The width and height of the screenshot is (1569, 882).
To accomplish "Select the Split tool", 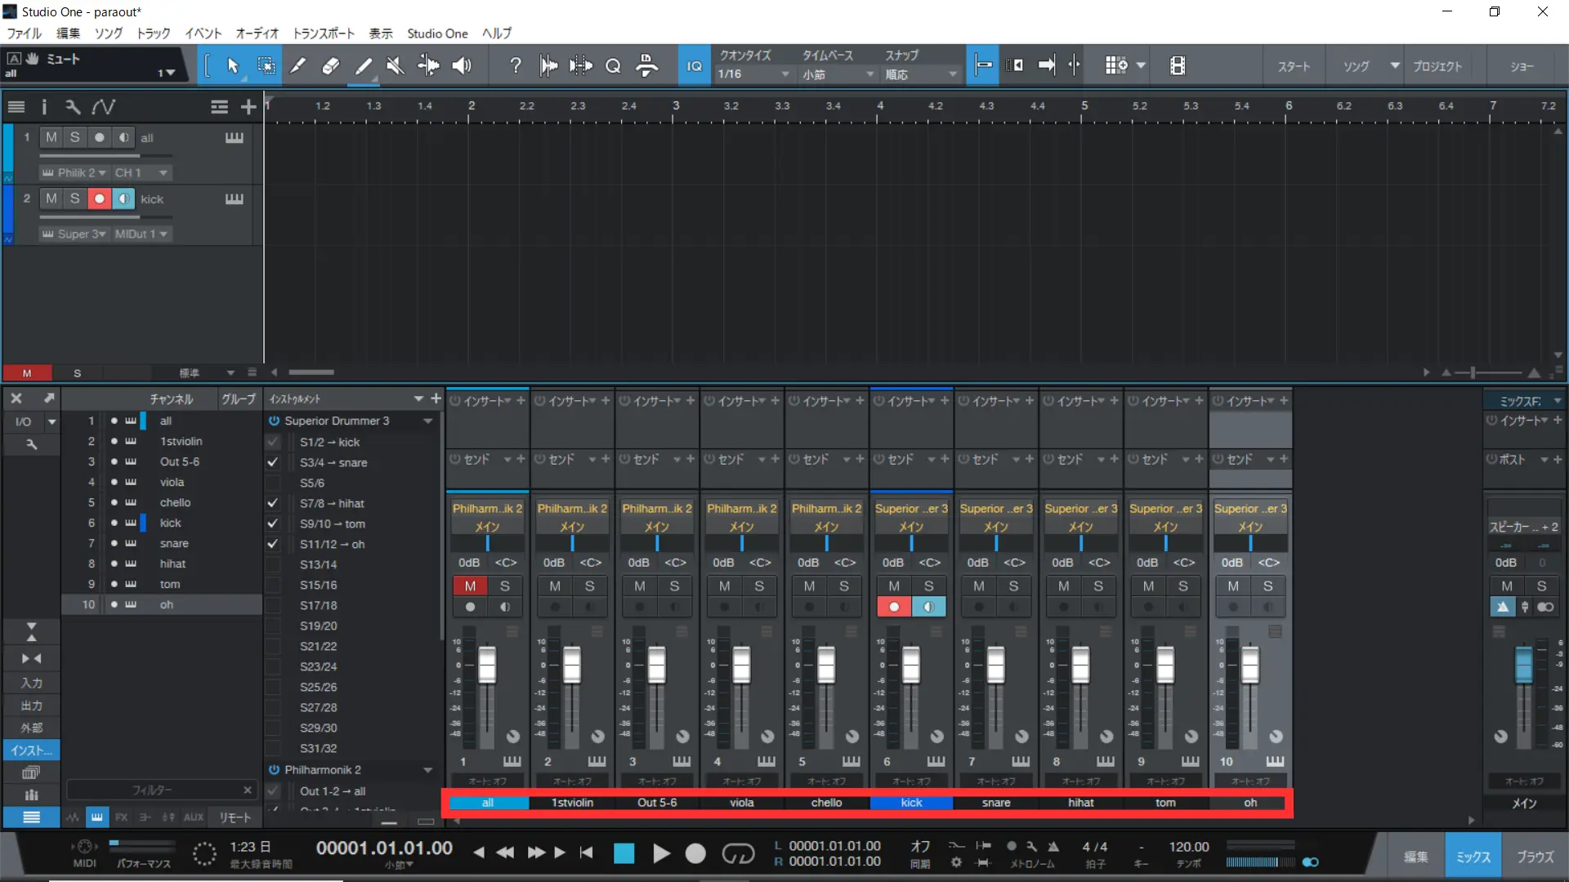I will [298, 66].
